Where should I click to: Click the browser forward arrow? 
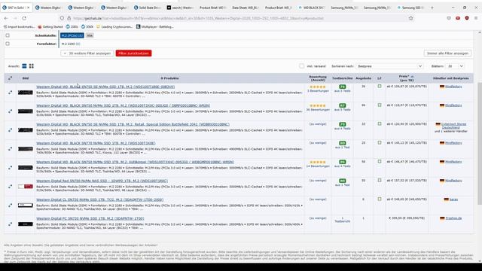pos(15,18)
